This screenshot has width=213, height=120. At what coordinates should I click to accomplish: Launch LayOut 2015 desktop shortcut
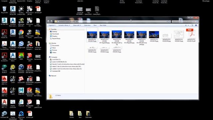[x=21, y=80]
